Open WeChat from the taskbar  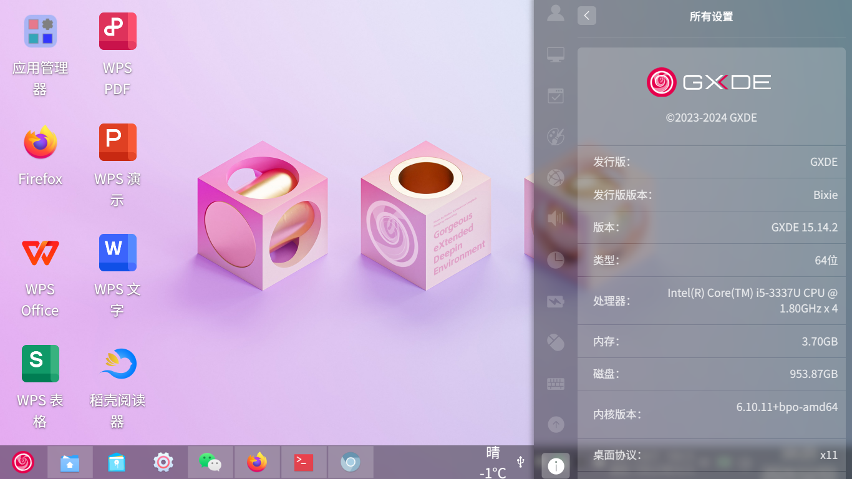point(210,462)
